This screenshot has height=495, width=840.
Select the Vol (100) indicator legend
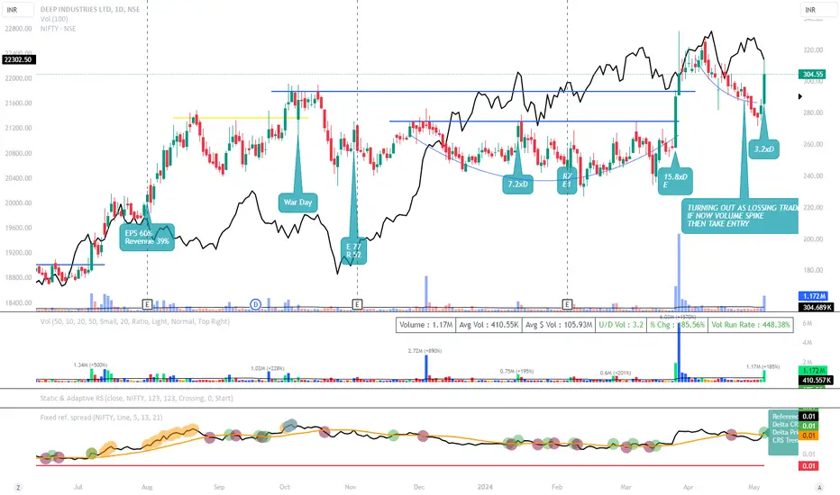pyautogui.click(x=54, y=19)
